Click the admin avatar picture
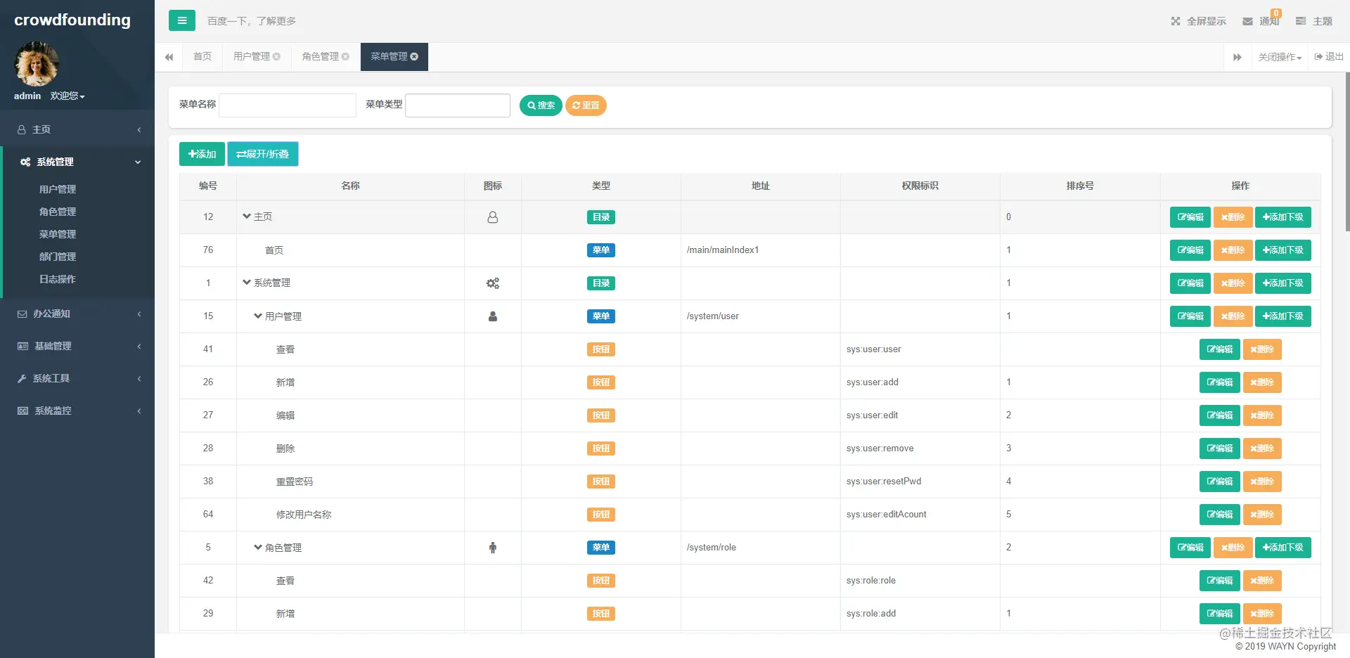1350x658 pixels. click(37, 64)
